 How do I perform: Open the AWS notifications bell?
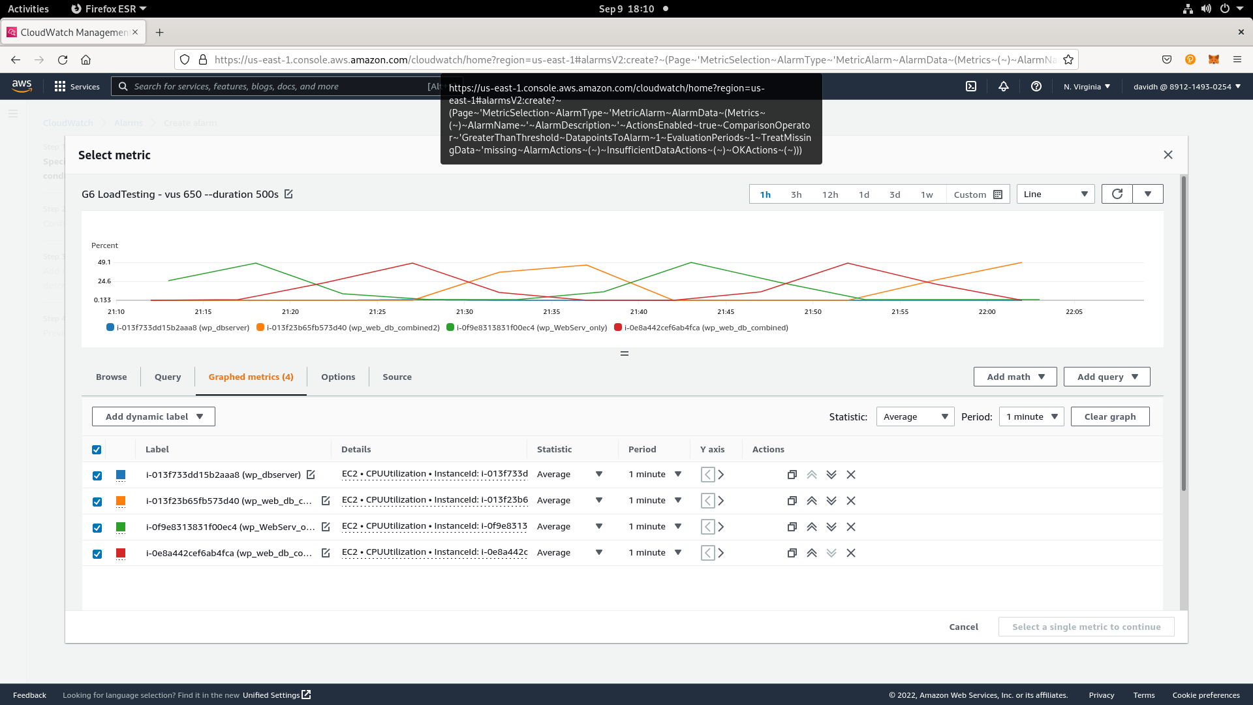1003,86
